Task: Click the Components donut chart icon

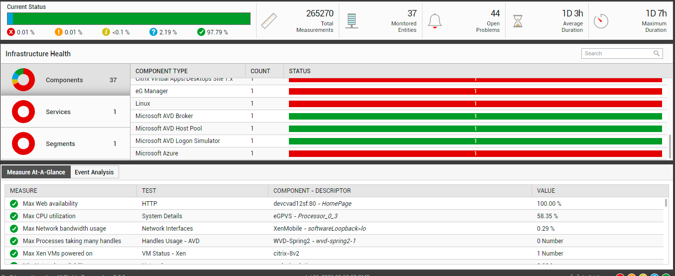Action: [x=23, y=80]
